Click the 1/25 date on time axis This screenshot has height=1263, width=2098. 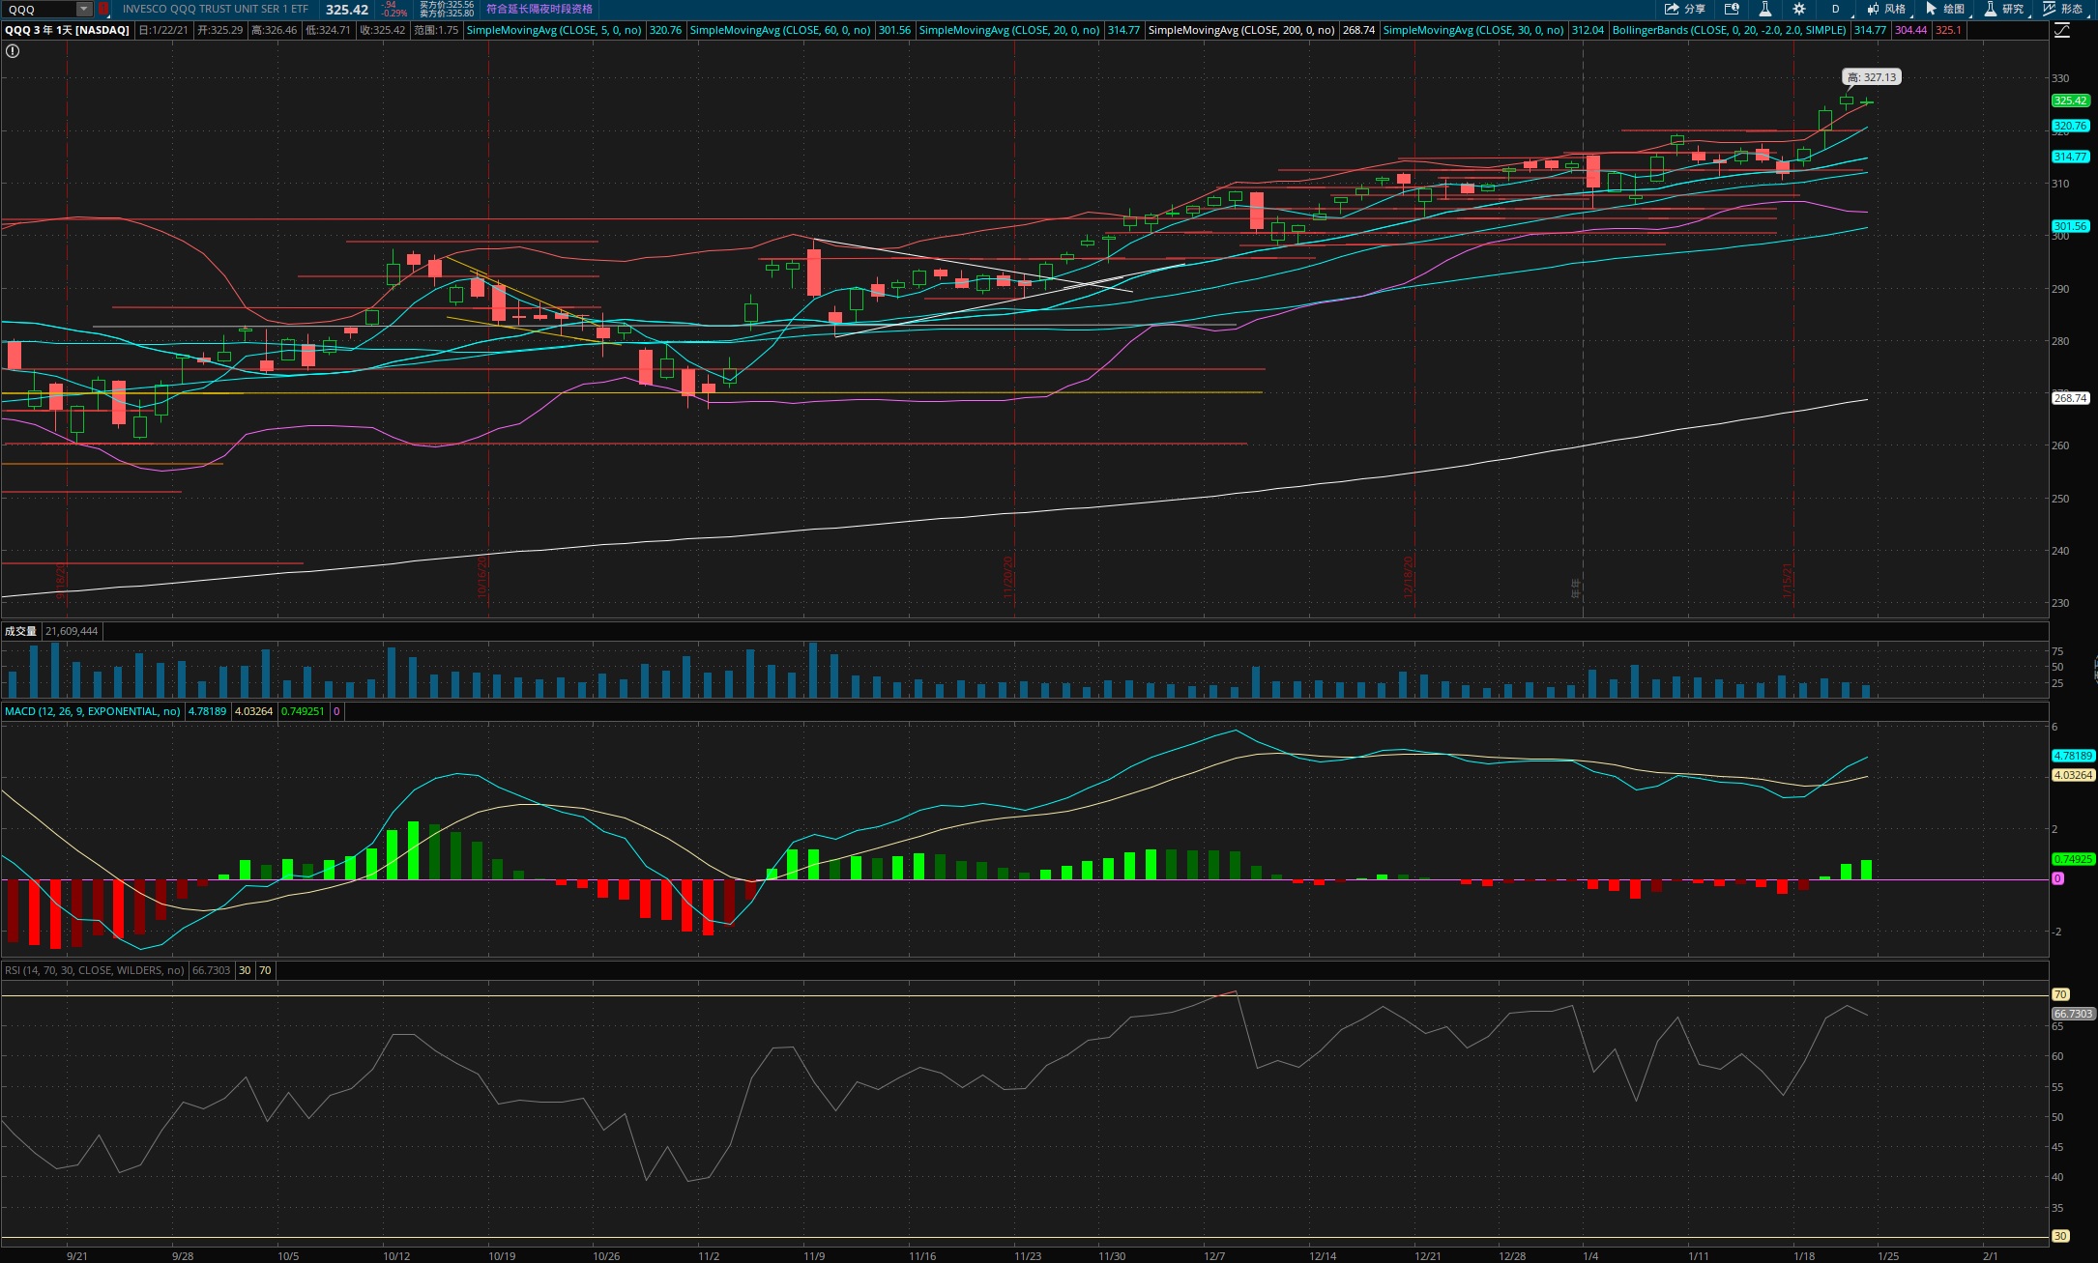[x=1887, y=1256]
